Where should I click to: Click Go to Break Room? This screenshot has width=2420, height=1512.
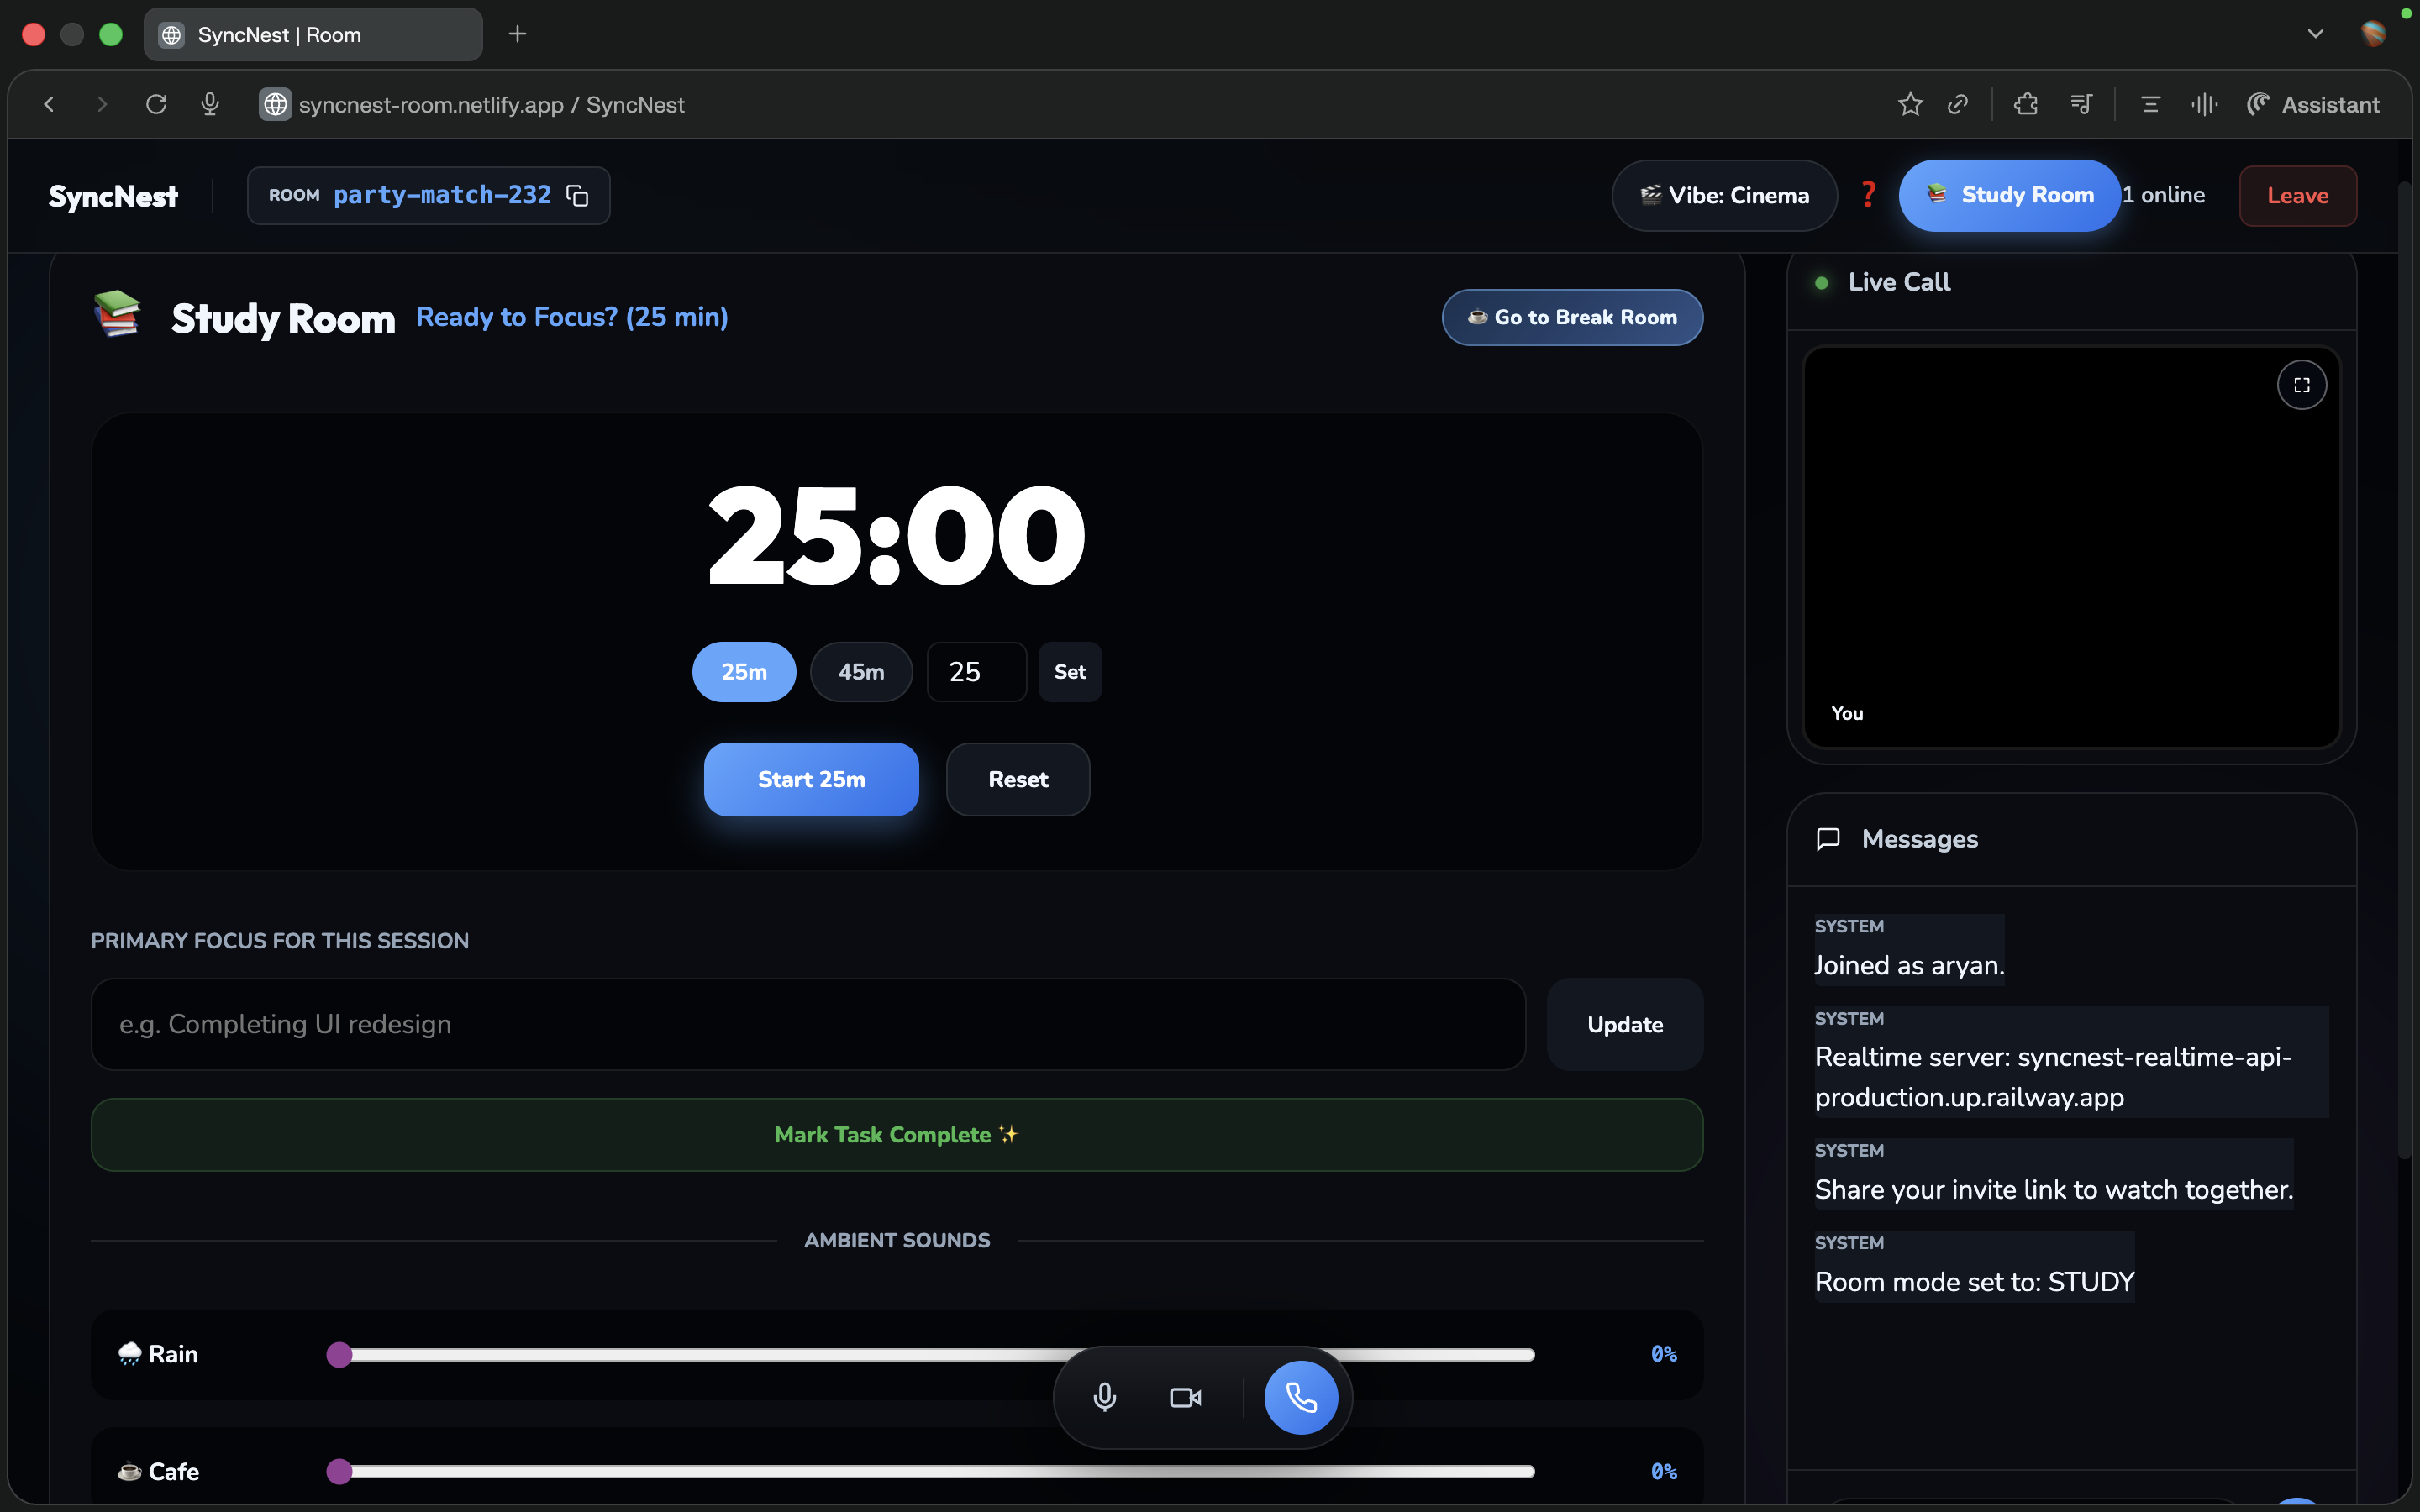(1571, 317)
